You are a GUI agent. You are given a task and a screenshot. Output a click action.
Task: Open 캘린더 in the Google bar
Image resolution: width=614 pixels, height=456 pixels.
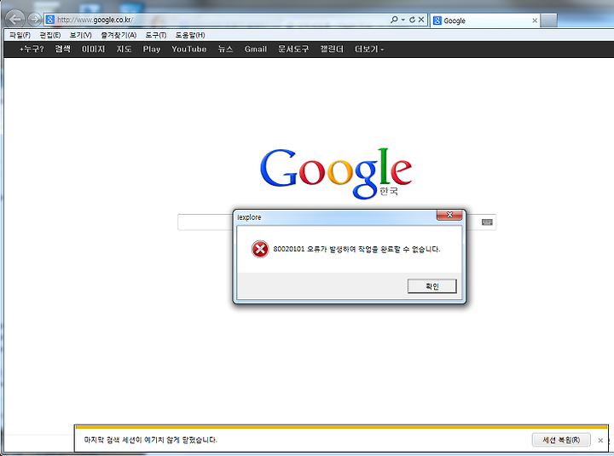point(332,49)
